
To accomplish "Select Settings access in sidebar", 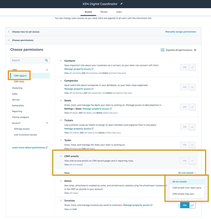I will tap(22, 129).
